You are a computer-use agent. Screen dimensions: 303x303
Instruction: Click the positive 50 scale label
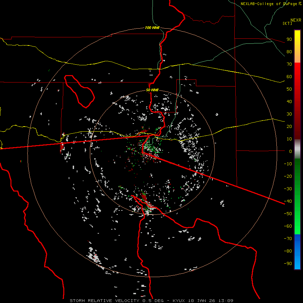click(289, 89)
